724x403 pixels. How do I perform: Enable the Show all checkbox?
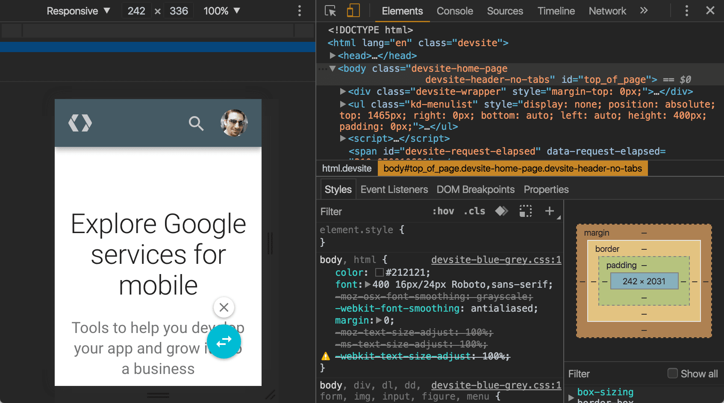coord(672,374)
